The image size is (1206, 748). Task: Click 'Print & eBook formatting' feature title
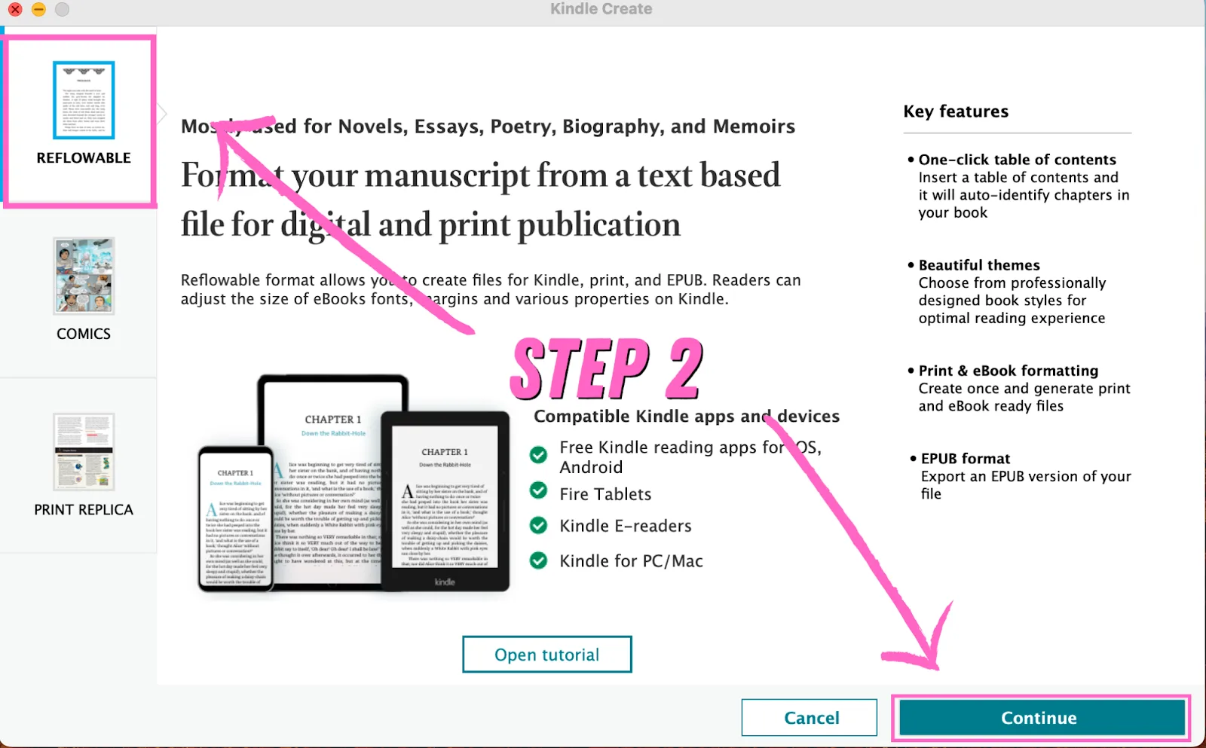pyautogui.click(x=1009, y=371)
